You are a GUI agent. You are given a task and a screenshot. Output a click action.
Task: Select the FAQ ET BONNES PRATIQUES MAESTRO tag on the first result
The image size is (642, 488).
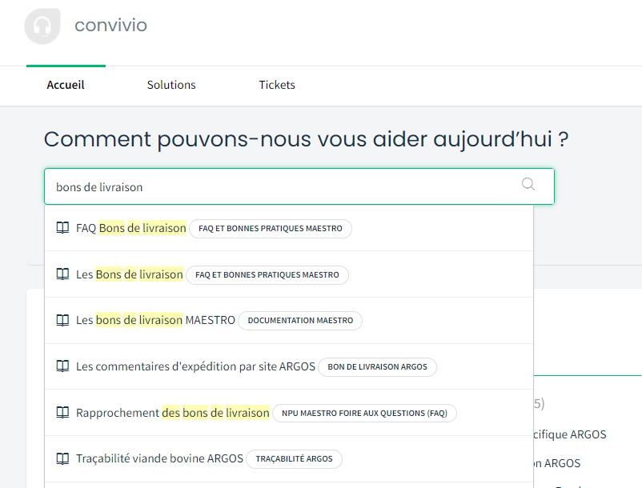click(271, 228)
